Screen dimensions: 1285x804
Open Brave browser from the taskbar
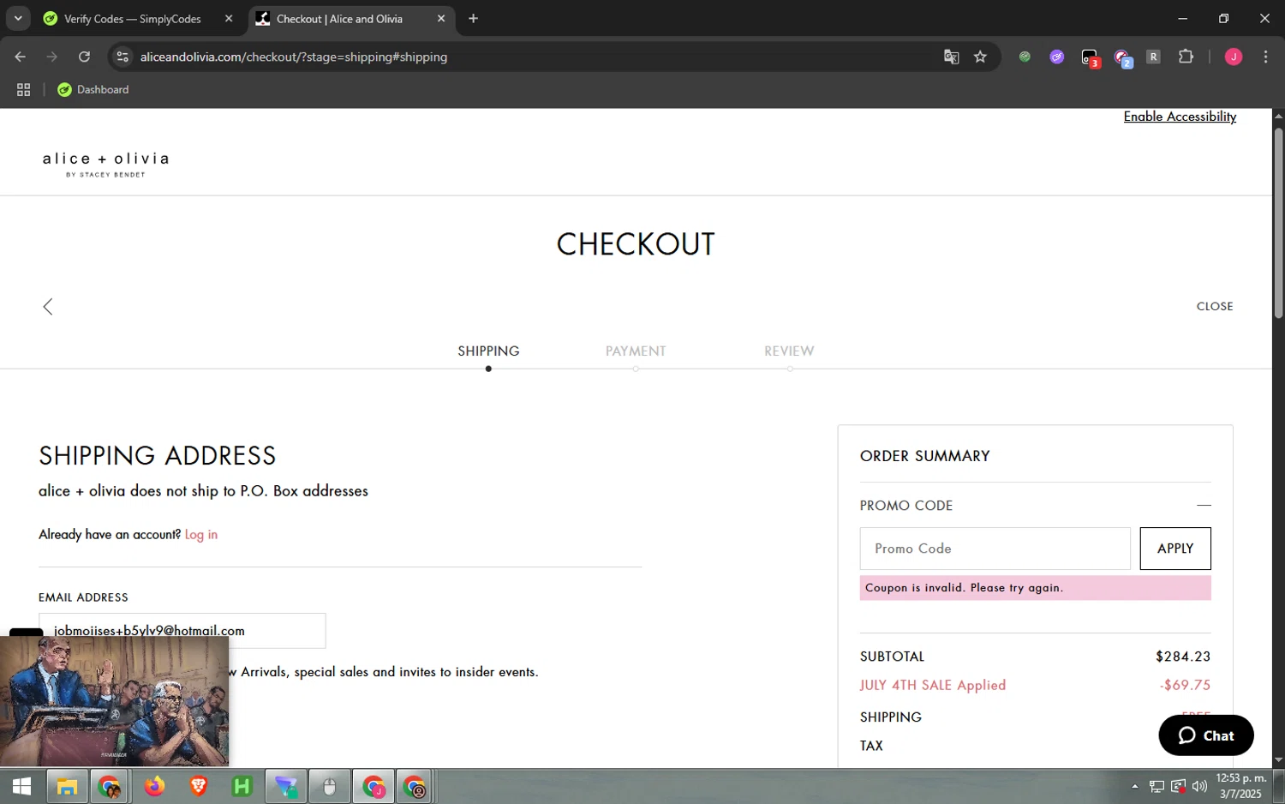coord(198,786)
